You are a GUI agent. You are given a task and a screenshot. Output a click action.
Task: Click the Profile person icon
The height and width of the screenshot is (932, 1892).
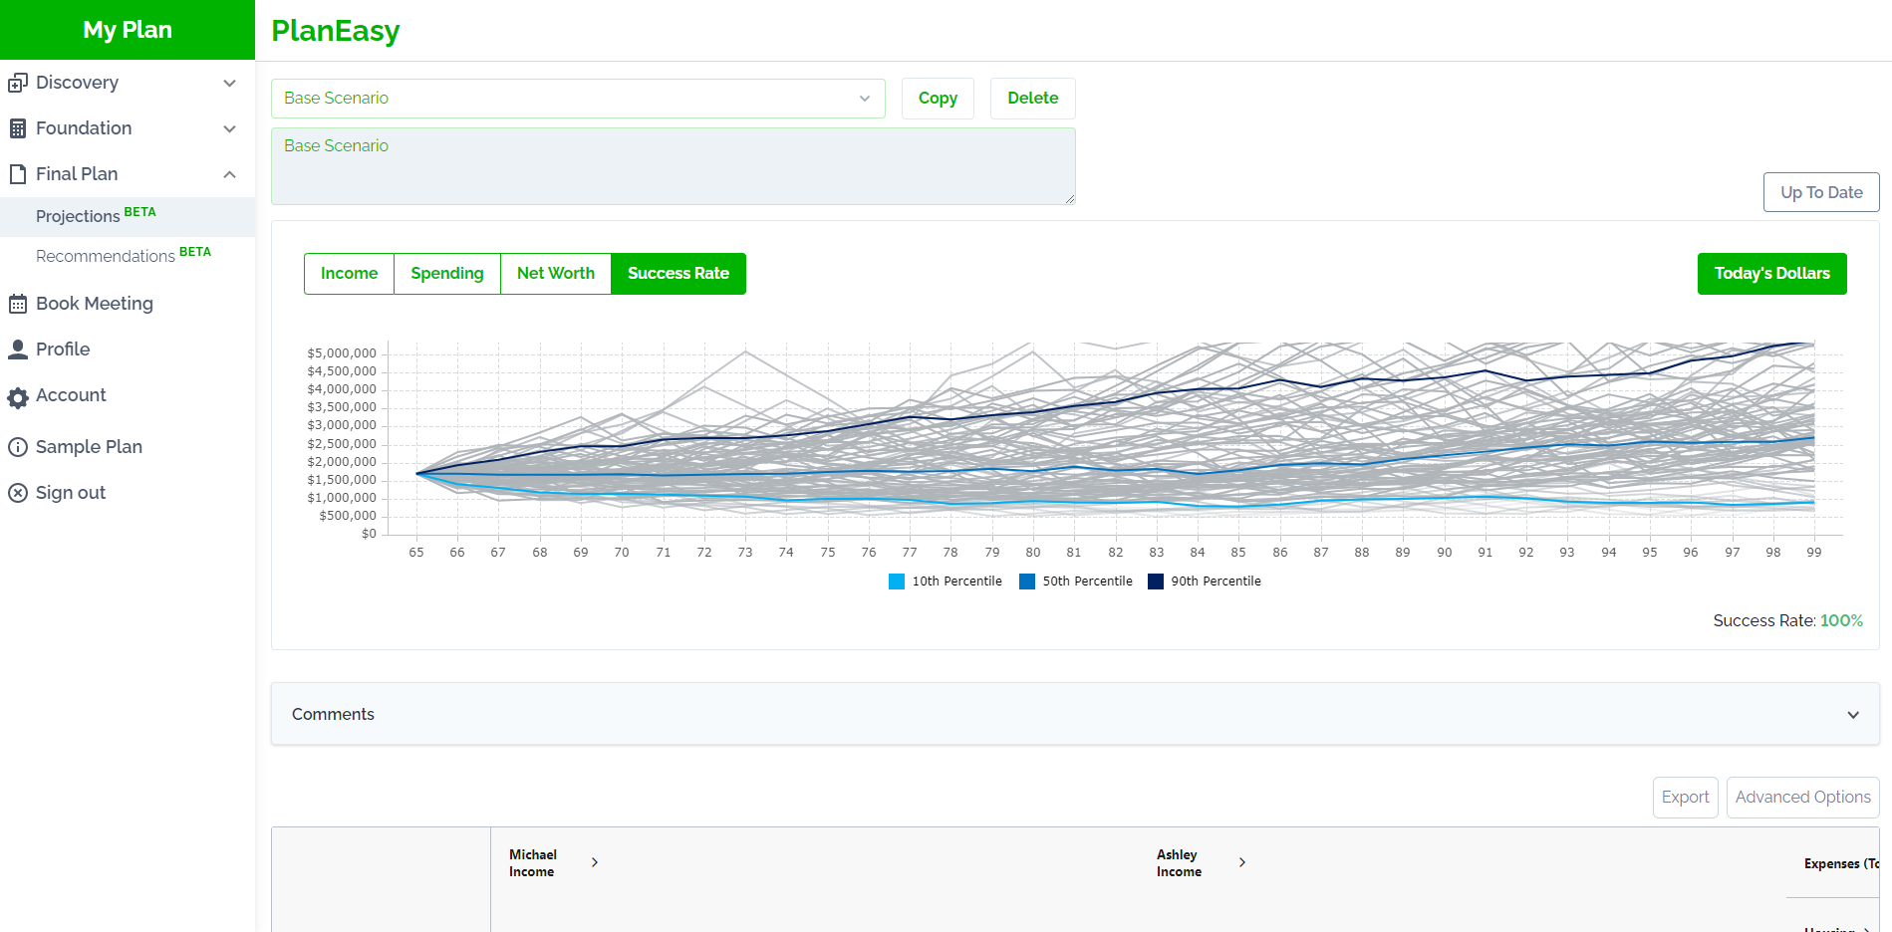pos(18,349)
